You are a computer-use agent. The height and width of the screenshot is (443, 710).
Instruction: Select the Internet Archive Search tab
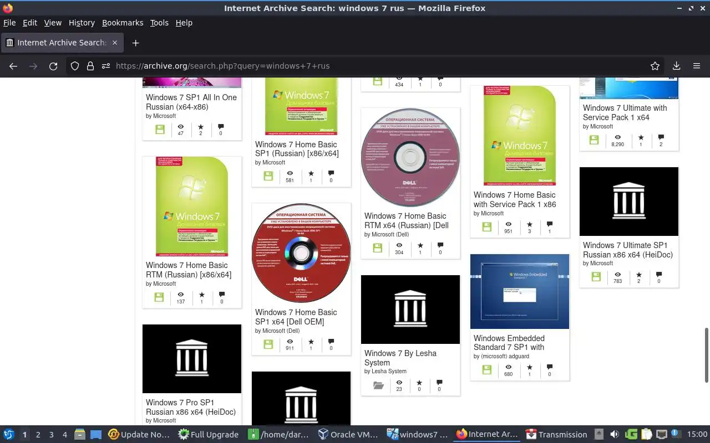[x=62, y=43]
